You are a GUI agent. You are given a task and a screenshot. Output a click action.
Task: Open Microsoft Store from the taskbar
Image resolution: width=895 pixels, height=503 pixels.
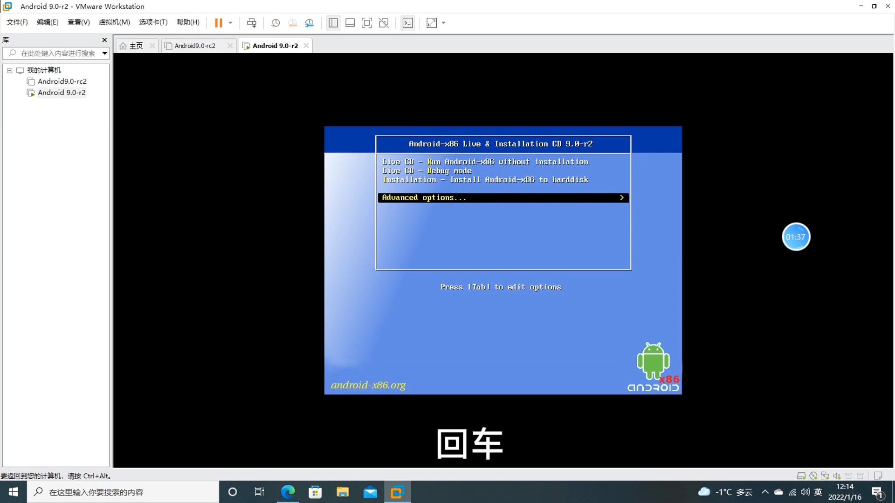pyautogui.click(x=315, y=492)
